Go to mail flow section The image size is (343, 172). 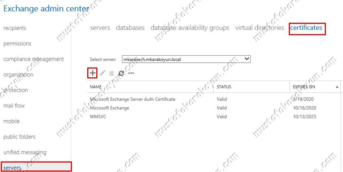[x=14, y=106]
